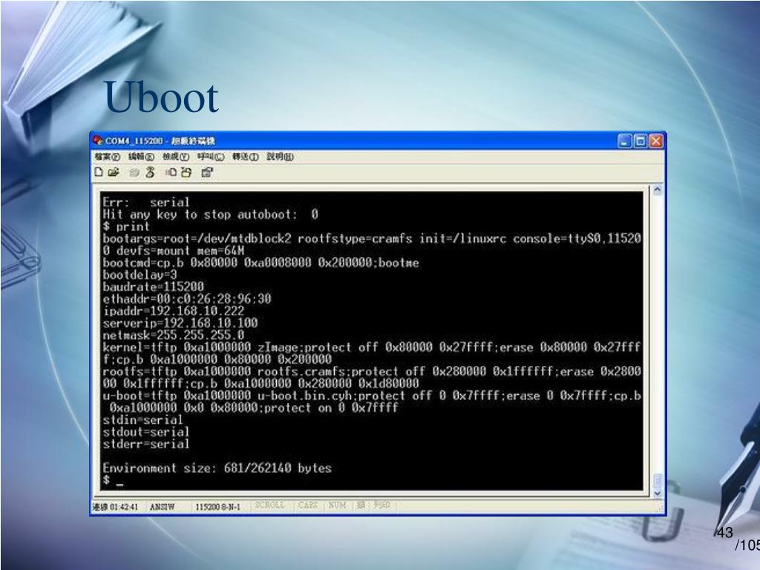Open the Properties toolbar icon
Screen dimensions: 760x570
[x=208, y=172]
